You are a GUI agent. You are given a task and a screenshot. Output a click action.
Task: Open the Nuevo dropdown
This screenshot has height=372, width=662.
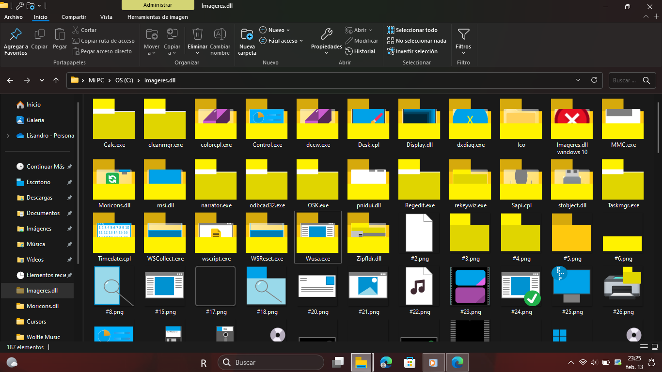pos(274,30)
